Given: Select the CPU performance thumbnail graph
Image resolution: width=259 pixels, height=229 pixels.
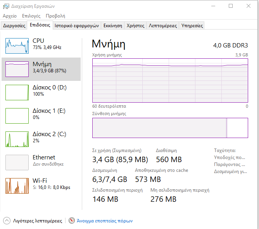Looking at the screenshot, I should pyautogui.click(x=17, y=46).
